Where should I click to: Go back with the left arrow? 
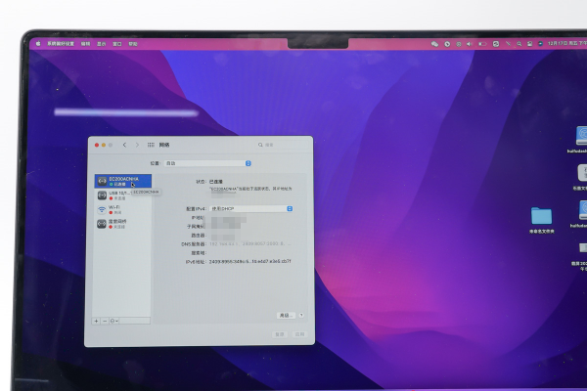pyautogui.click(x=125, y=145)
